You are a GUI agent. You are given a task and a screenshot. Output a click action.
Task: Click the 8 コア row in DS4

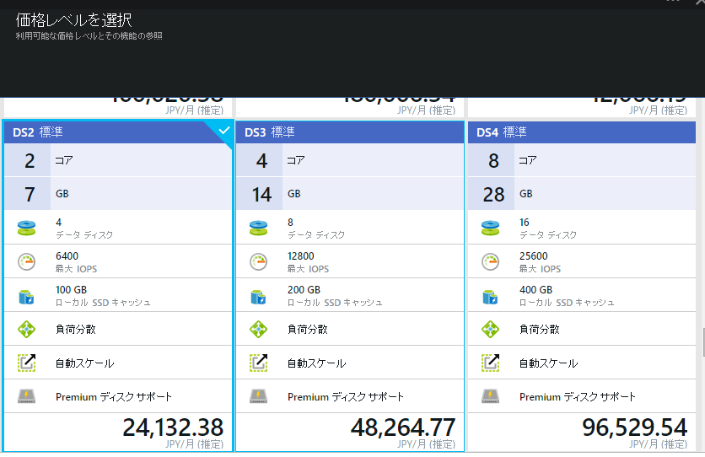pos(582,160)
